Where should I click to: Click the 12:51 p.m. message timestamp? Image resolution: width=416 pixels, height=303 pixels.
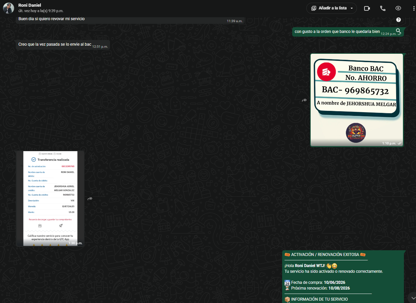click(x=100, y=47)
